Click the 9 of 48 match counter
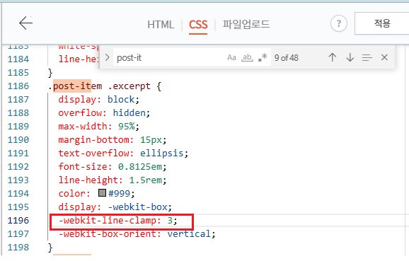The height and width of the screenshot is (261, 409). [286, 57]
